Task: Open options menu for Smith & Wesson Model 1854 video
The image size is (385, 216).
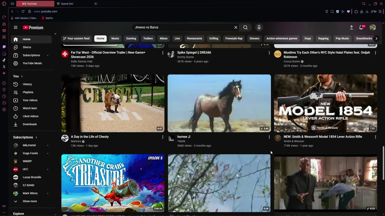Action: point(375,137)
